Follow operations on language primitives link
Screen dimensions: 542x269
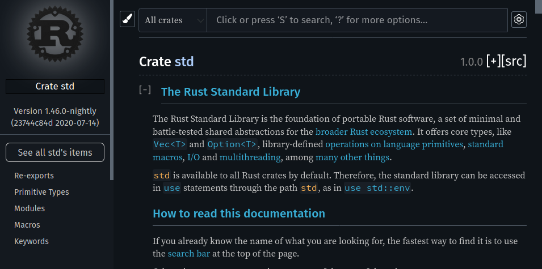tap(394, 144)
